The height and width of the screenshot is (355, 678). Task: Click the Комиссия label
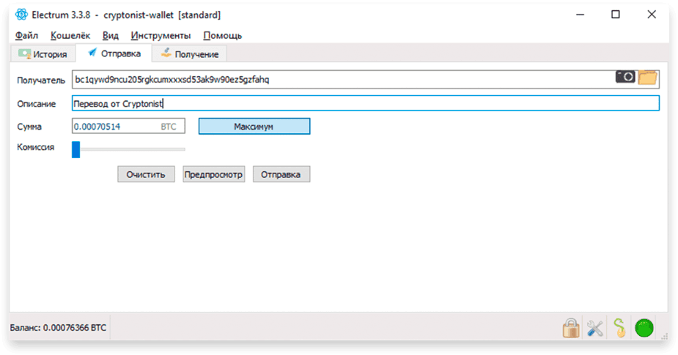pyautogui.click(x=35, y=147)
